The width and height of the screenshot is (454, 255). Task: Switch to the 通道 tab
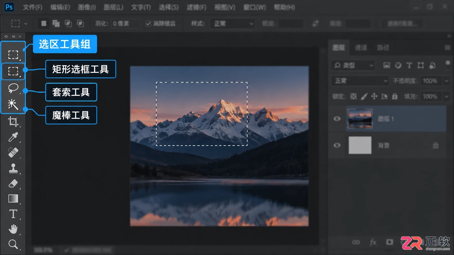click(x=361, y=48)
